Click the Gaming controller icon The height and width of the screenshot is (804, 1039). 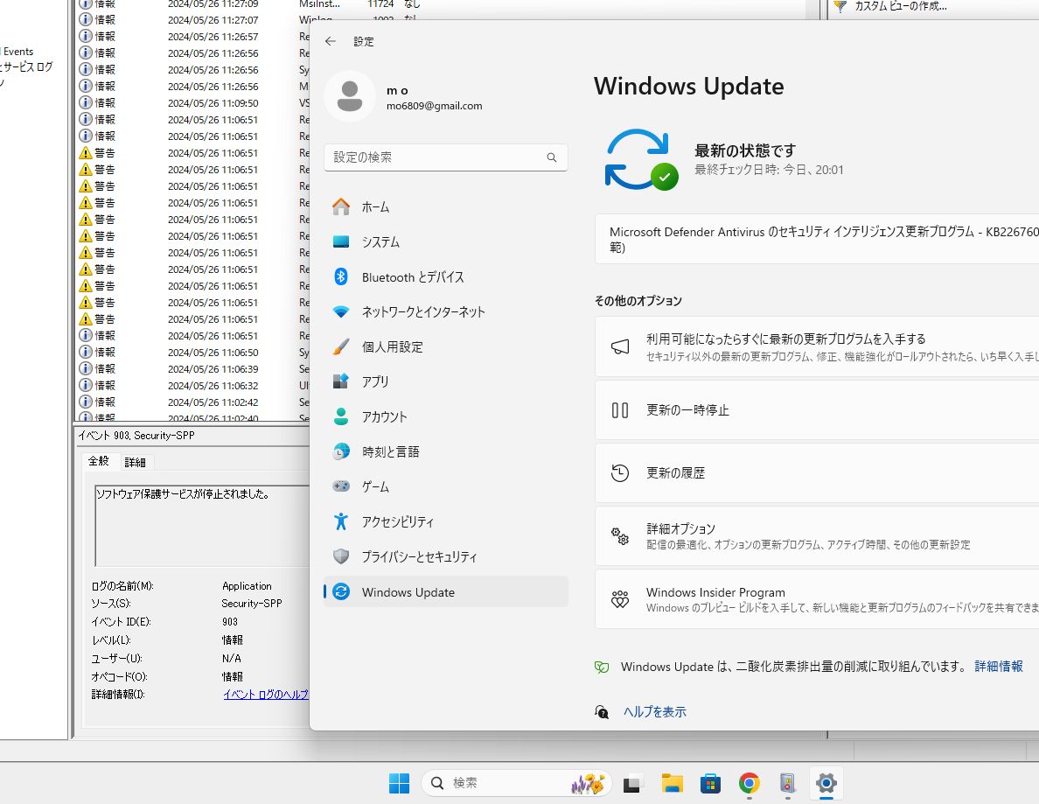341,486
